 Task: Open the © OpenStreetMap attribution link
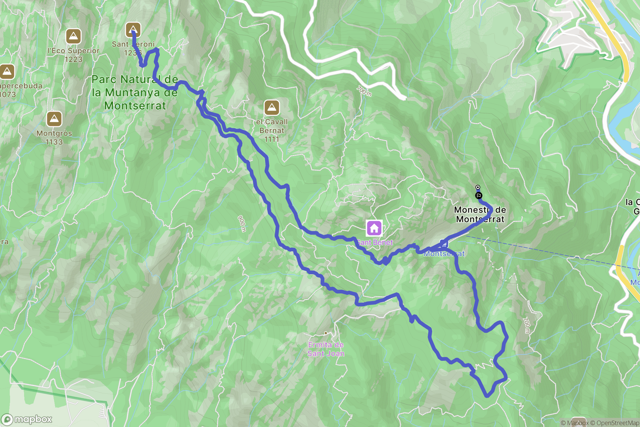coord(614,423)
